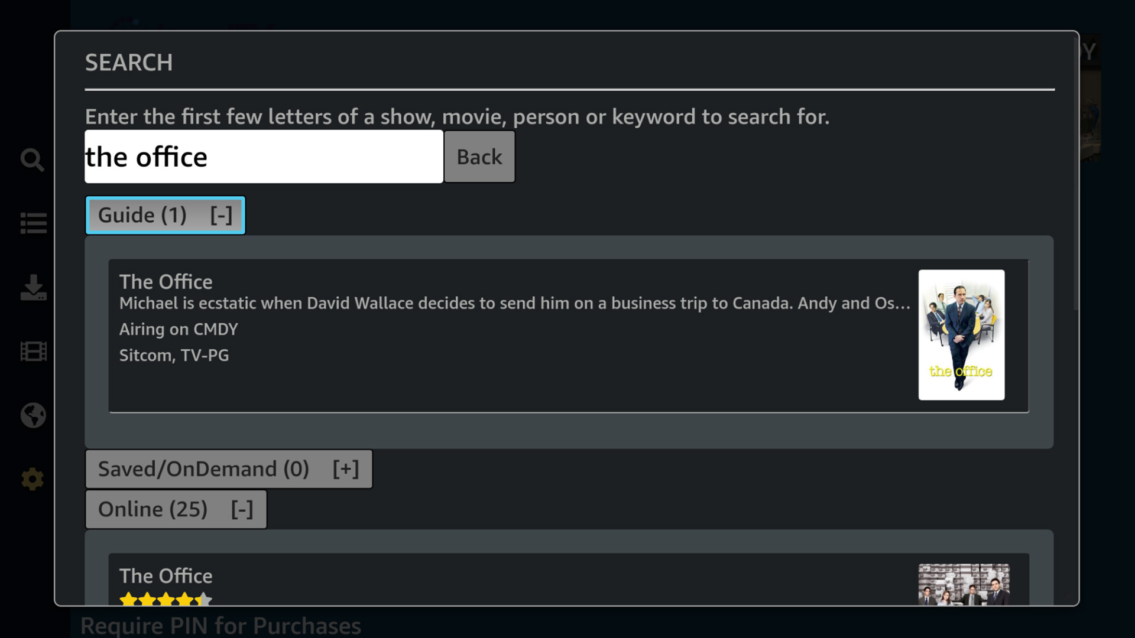1135x638 pixels.
Task: Open The Office title in Guide results
Action: pyautogui.click(x=166, y=282)
